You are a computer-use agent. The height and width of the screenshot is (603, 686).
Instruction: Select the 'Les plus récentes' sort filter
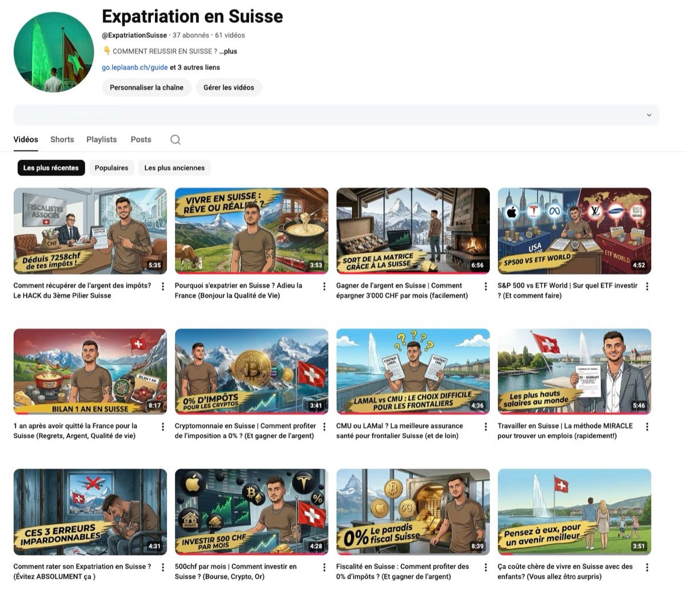(51, 168)
